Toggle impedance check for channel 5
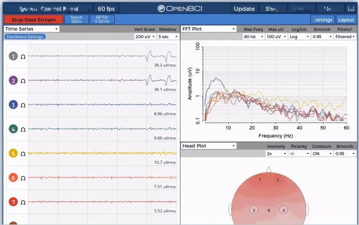 23,154
